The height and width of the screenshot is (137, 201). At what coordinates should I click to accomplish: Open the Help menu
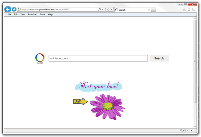(50, 15)
